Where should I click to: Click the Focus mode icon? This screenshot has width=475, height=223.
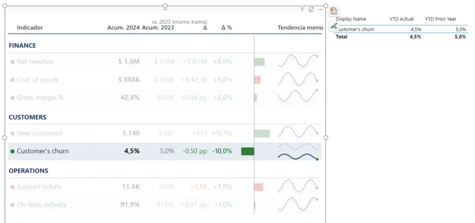point(311,9)
